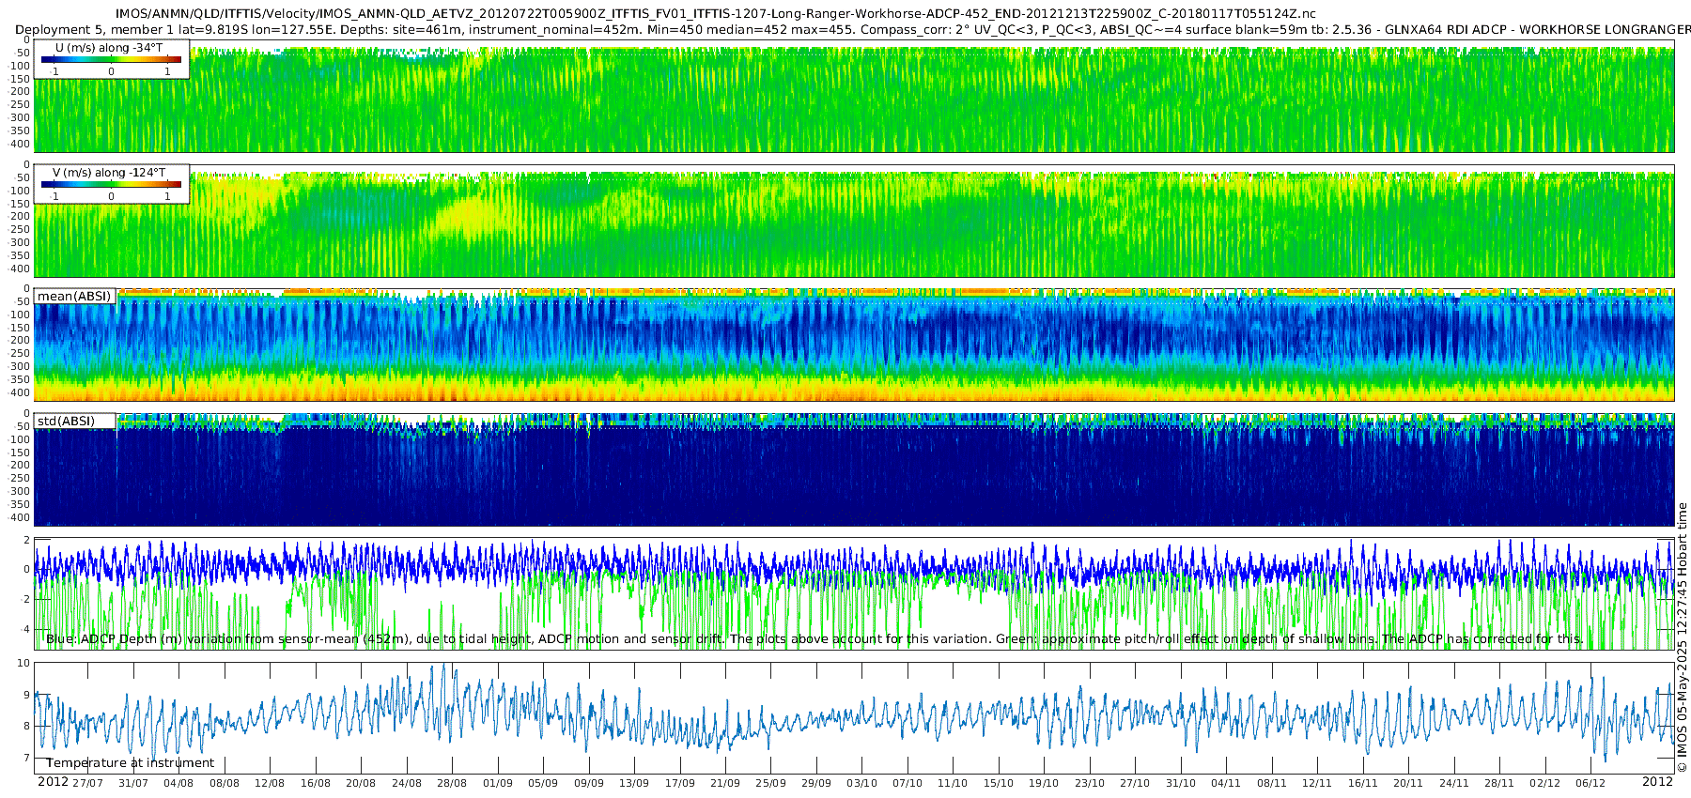Click inside the mean ABSI heatmap panel

coord(854,345)
